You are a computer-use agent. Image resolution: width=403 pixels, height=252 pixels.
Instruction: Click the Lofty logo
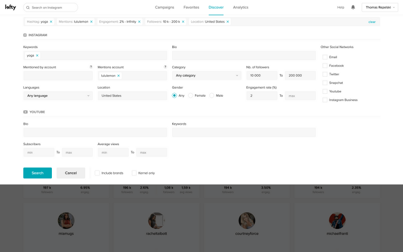tap(11, 8)
